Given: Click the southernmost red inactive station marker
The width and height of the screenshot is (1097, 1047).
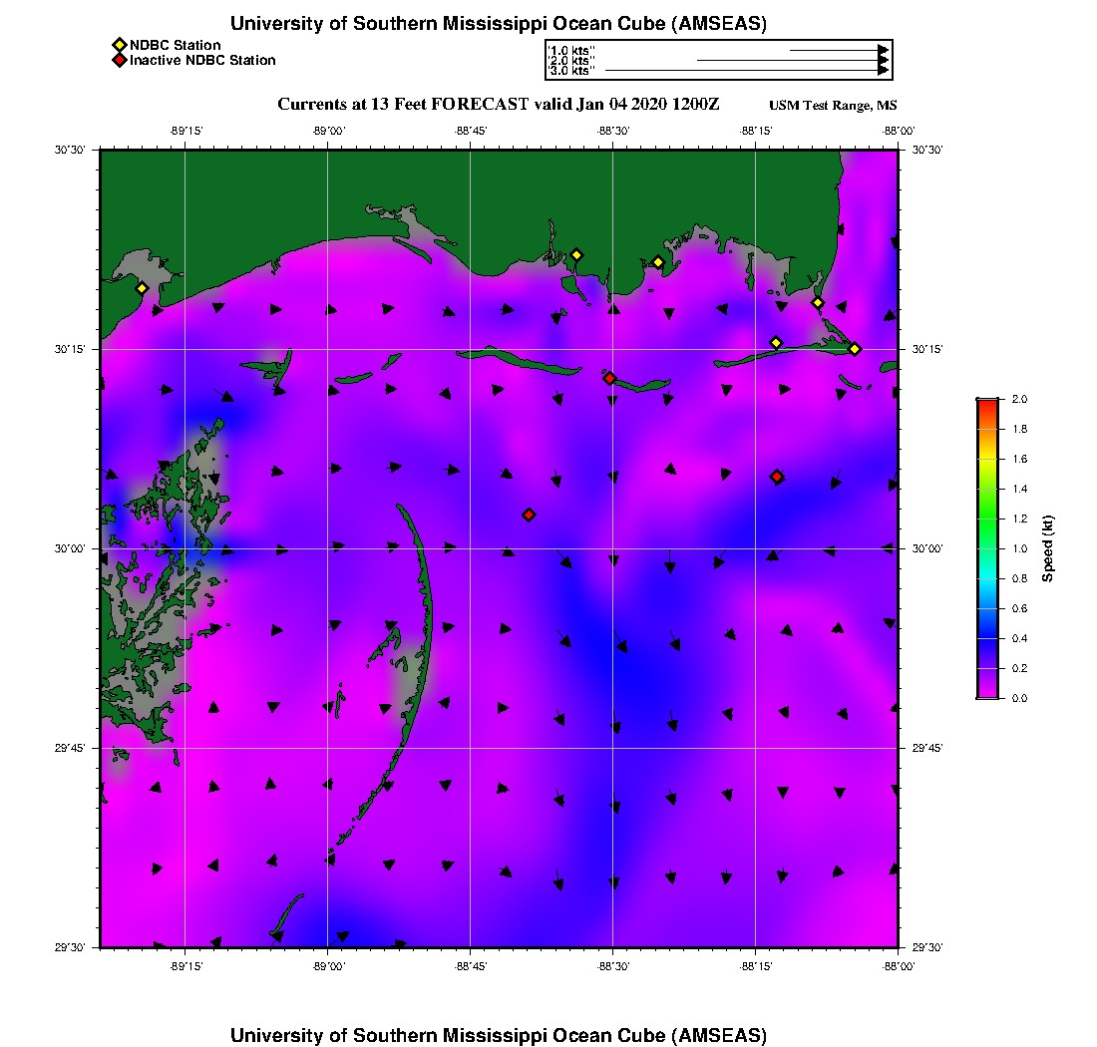Looking at the screenshot, I should point(529,515).
